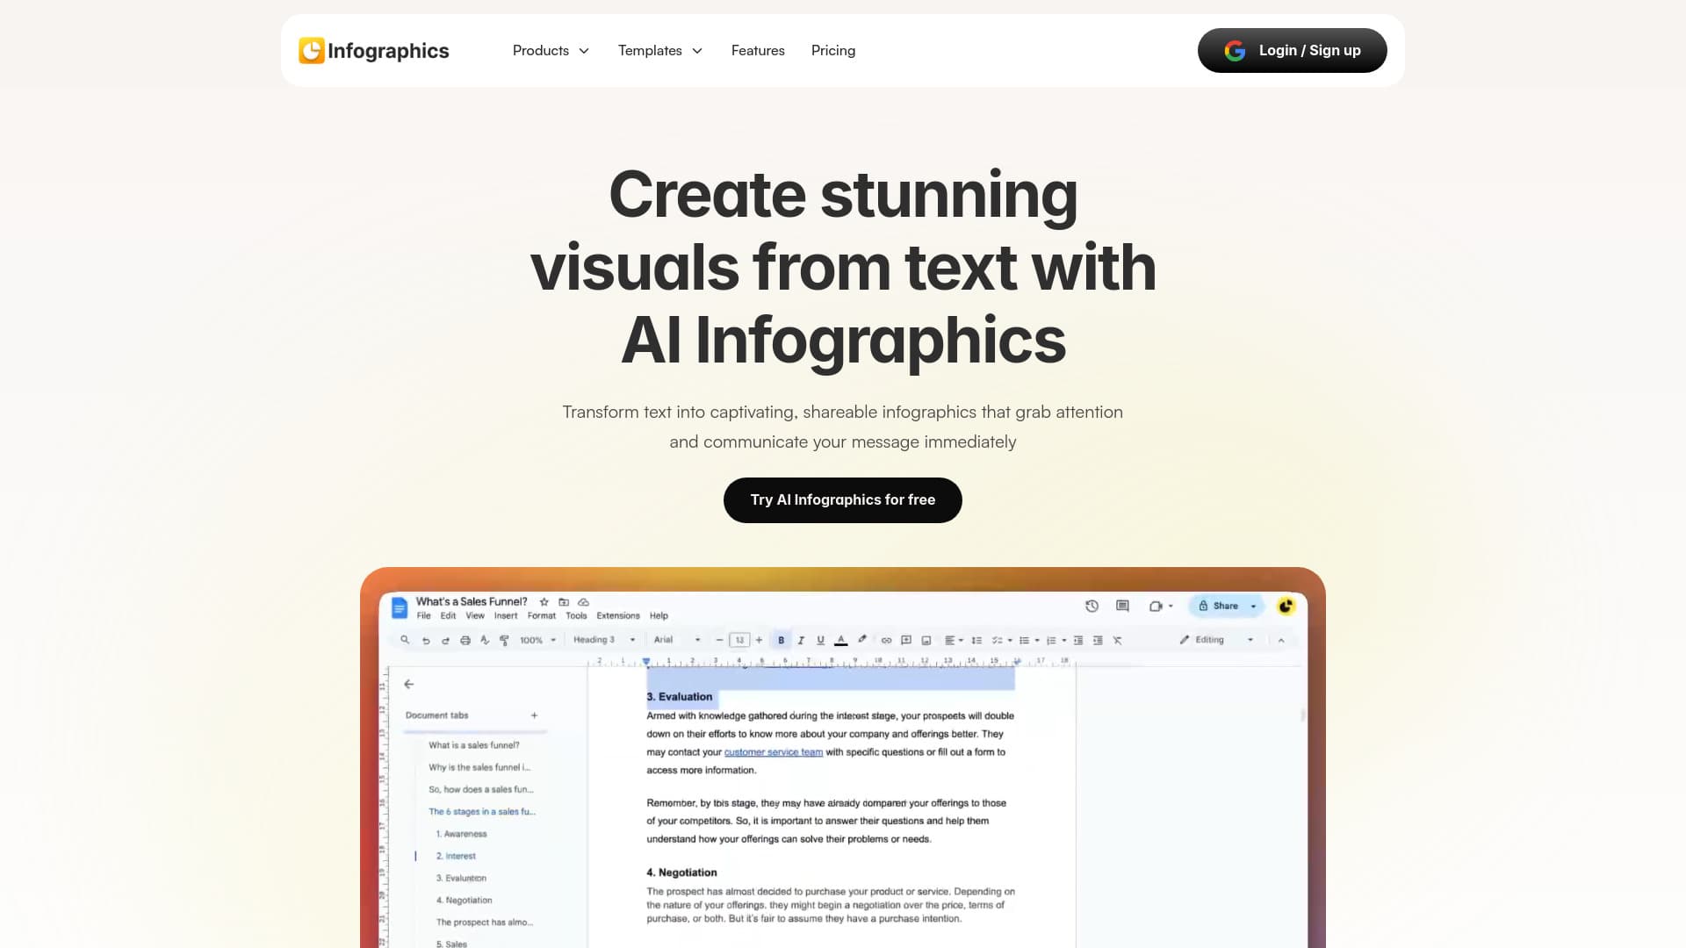The height and width of the screenshot is (948, 1686).
Task: Open the Extensions menu
Action: click(618, 615)
